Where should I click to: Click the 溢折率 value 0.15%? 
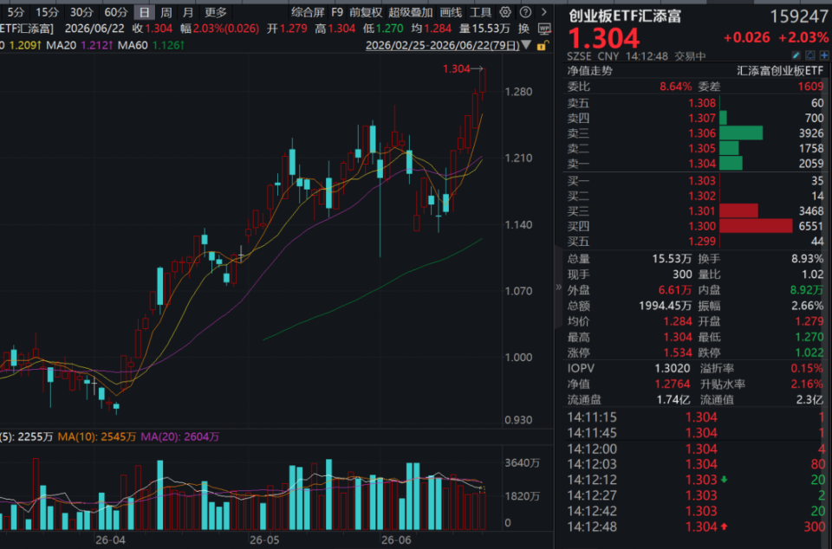[807, 368]
